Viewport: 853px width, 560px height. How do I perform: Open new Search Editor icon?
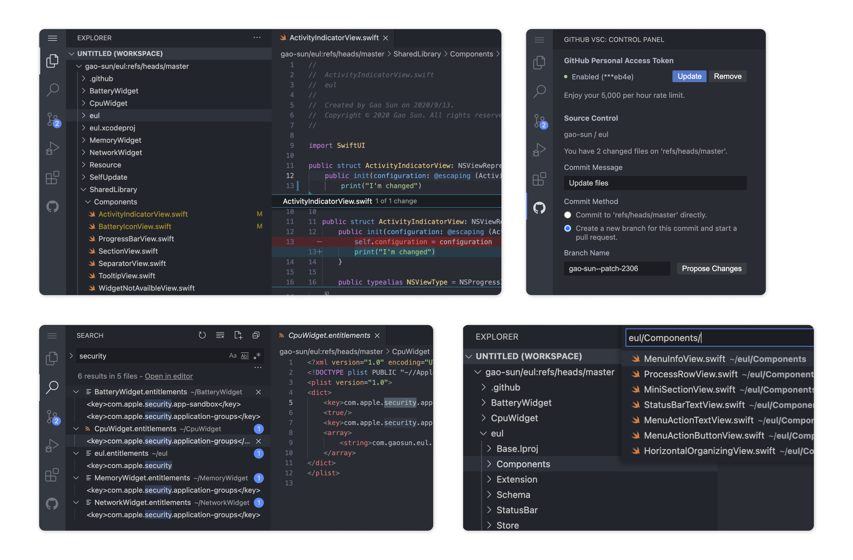click(x=238, y=335)
